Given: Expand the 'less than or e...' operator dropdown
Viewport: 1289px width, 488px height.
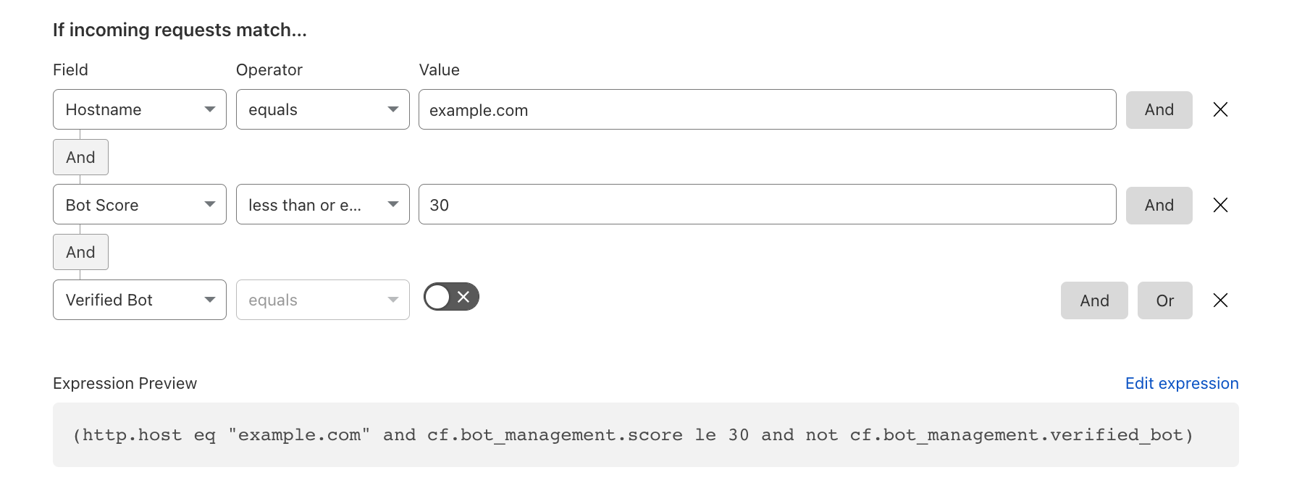Looking at the screenshot, I should coord(323,205).
